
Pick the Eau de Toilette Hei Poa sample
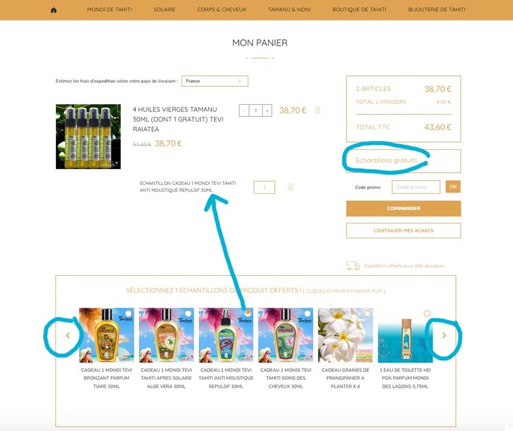[427, 314]
